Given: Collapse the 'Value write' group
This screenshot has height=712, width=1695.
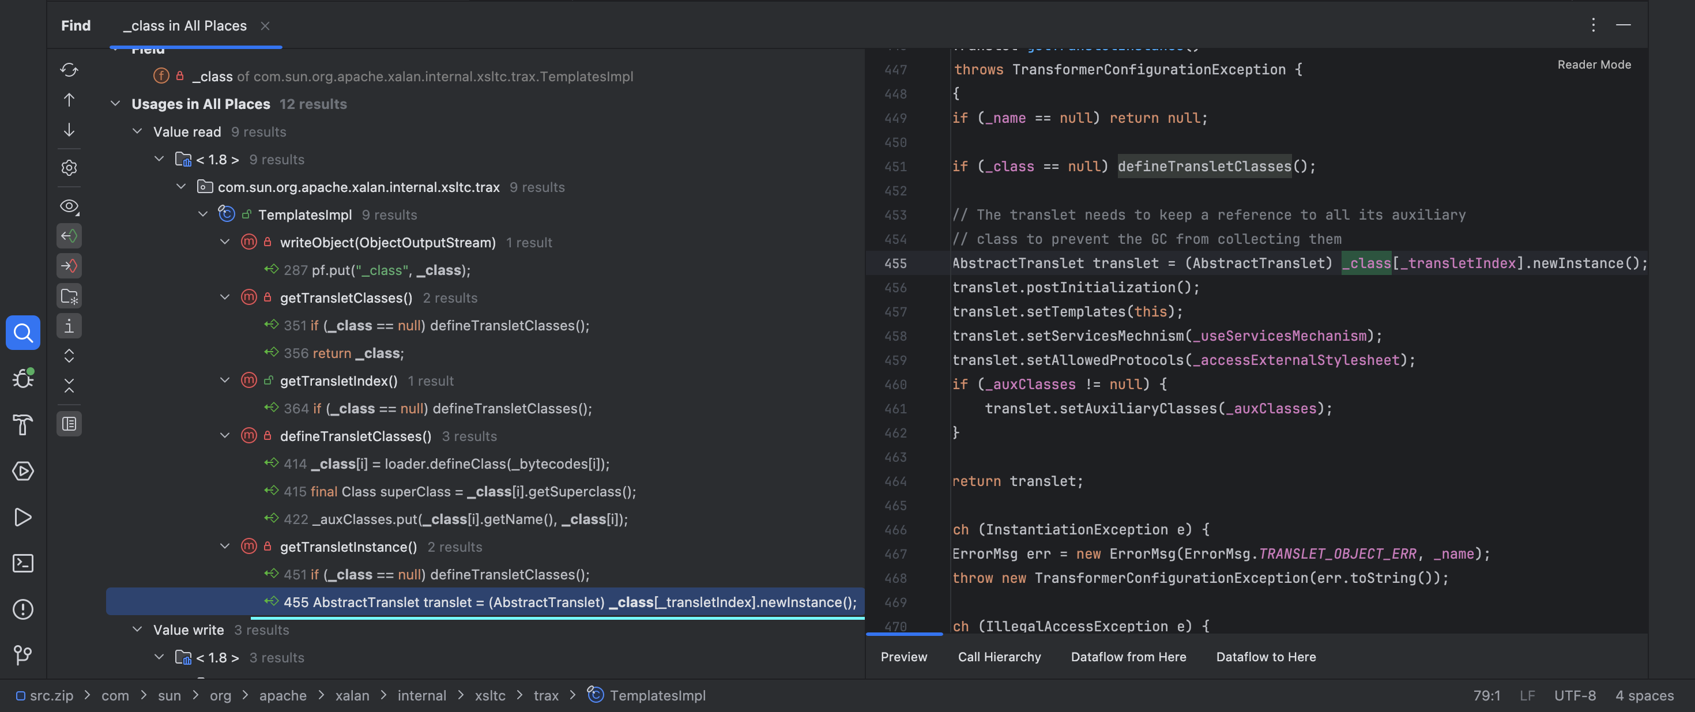Looking at the screenshot, I should [137, 629].
